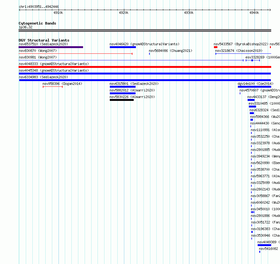Open the nsv5984366 variant label

(x=265, y=117)
